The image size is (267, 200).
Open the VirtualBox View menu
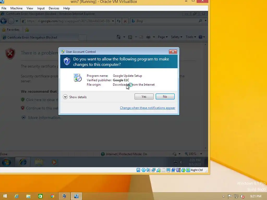click(x=30, y=8)
